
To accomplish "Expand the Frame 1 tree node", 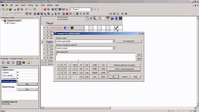I will pyautogui.click(x=5, y=23).
